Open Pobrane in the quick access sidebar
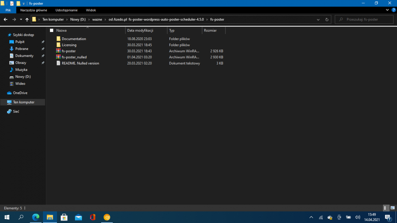This screenshot has height=223, width=397. [x=22, y=49]
